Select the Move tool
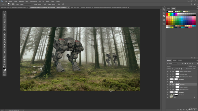The height and width of the screenshot is (111, 198). point(4,15)
